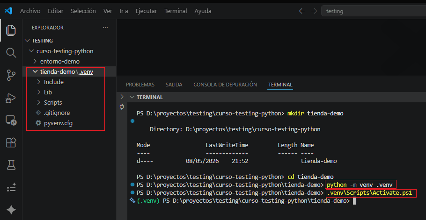426x220 pixels.
Task: Click the pyvenv.cfg gear icon
Action: tap(38, 123)
